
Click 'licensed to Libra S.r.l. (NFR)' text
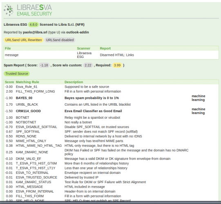pos(62,24)
